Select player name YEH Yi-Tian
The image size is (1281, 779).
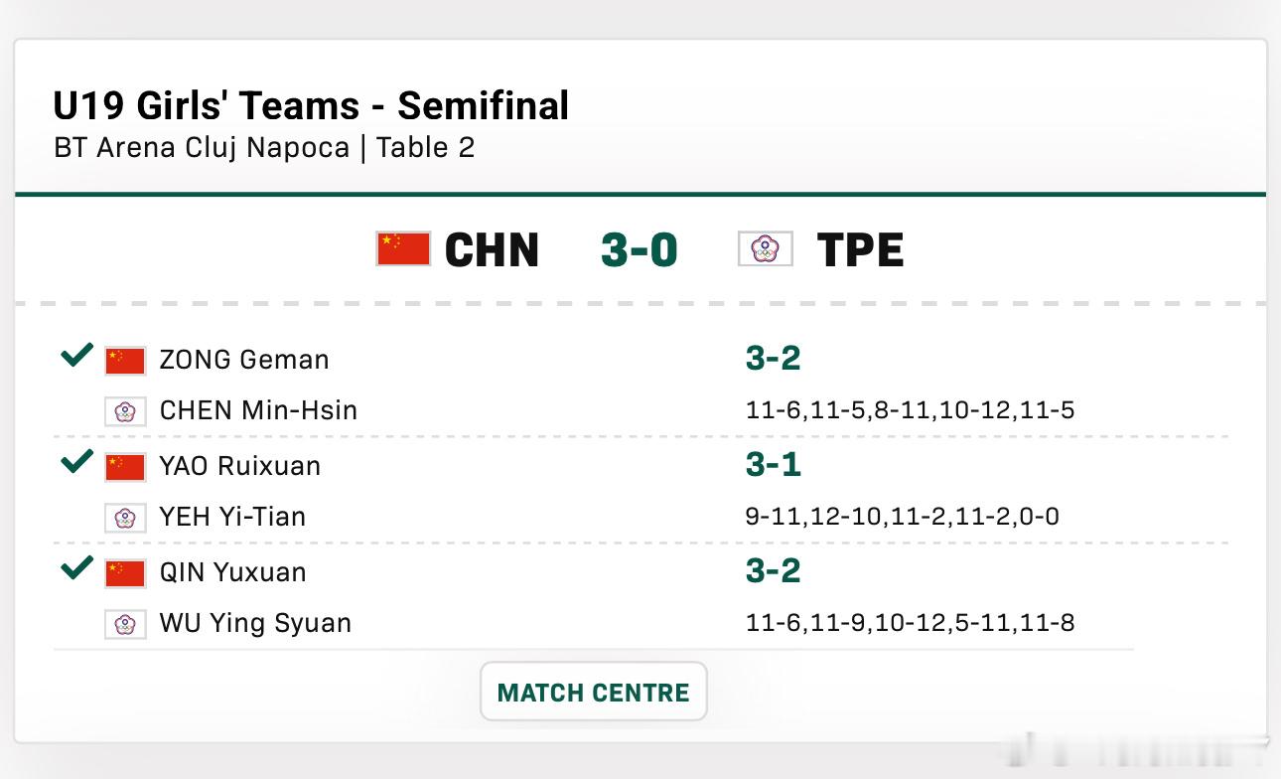coord(232,517)
